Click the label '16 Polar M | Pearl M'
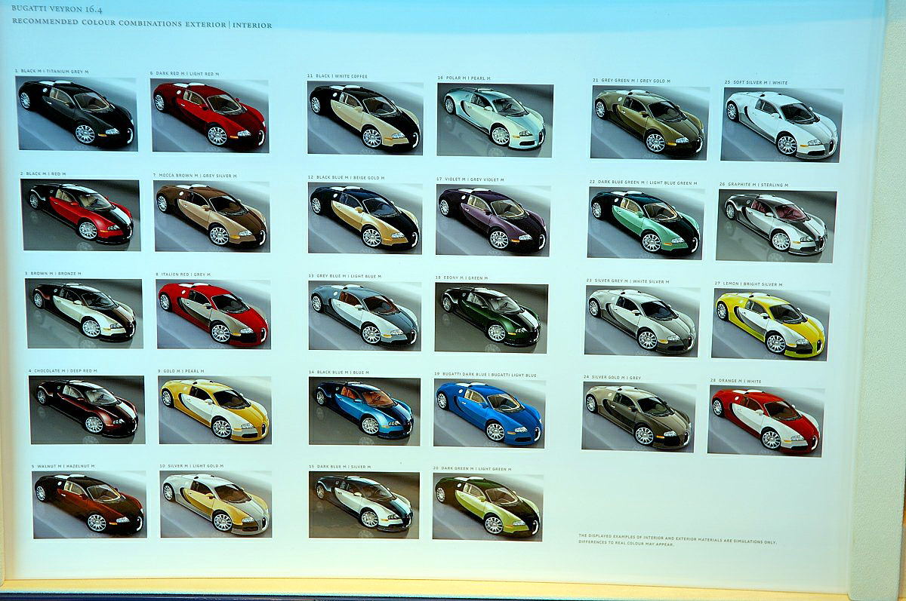Screen dimensions: 906x601 point(464,78)
